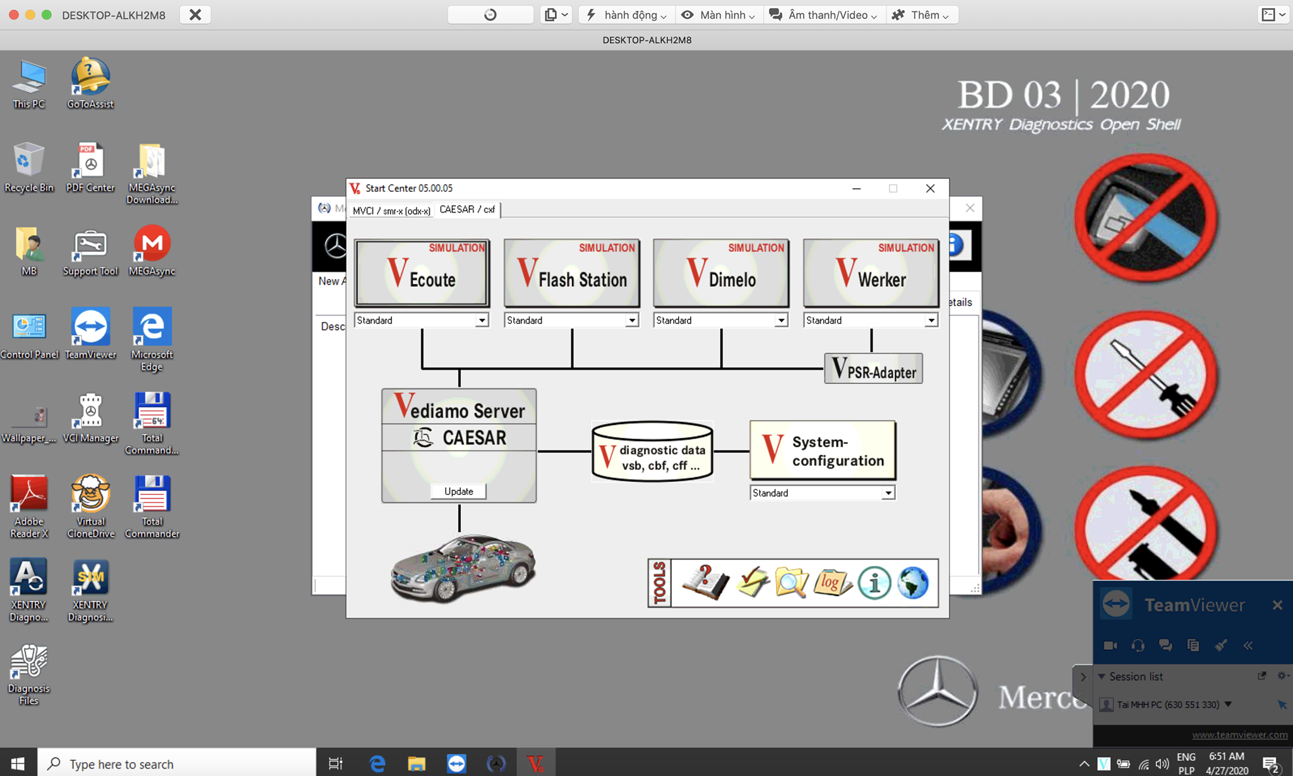Screen dimensions: 1293x776
Task: Click Update in the Vediamo Server box
Action: (x=458, y=491)
